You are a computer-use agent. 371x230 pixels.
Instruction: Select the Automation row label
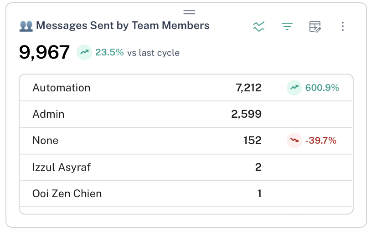click(62, 88)
